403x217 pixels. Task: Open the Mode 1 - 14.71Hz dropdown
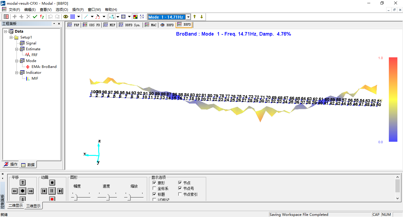pyautogui.click(x=188, y=17)
